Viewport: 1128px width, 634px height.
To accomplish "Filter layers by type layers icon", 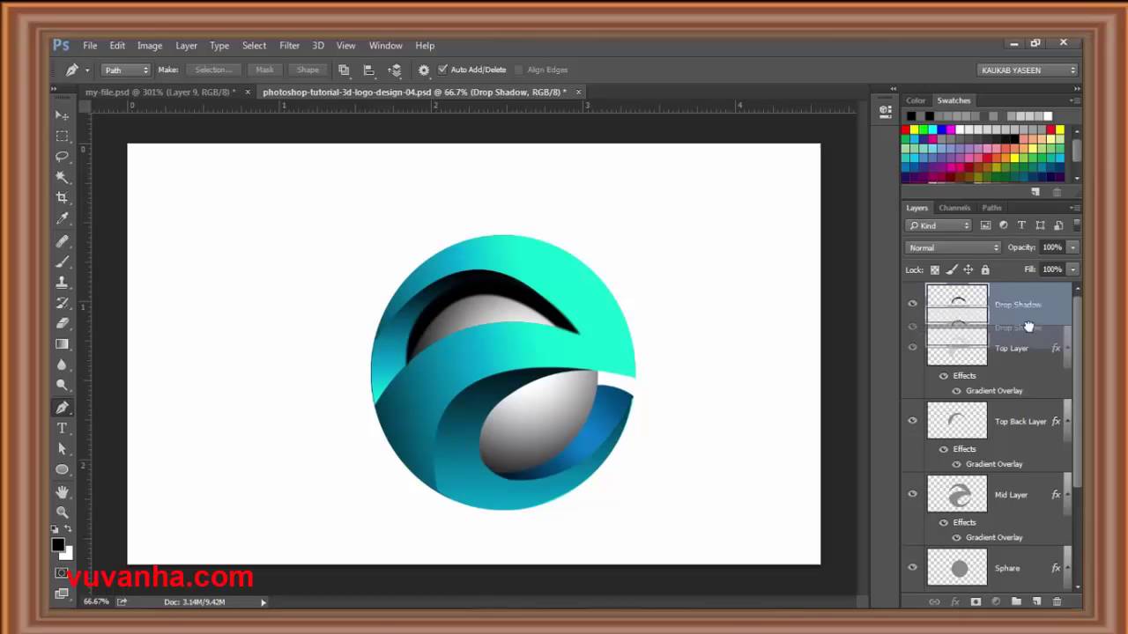I will click(1021, 225).
